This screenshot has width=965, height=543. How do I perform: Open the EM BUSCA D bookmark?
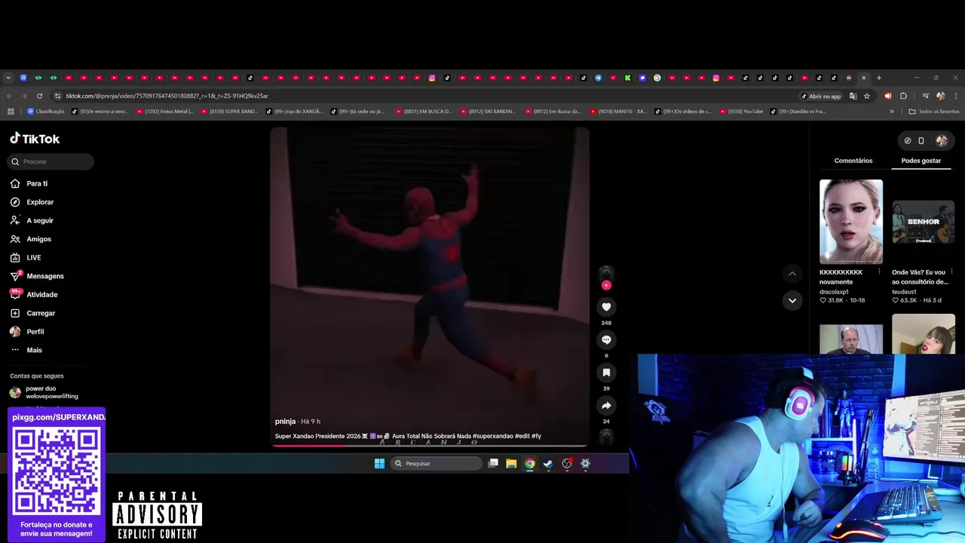click(x=423, y=112)
